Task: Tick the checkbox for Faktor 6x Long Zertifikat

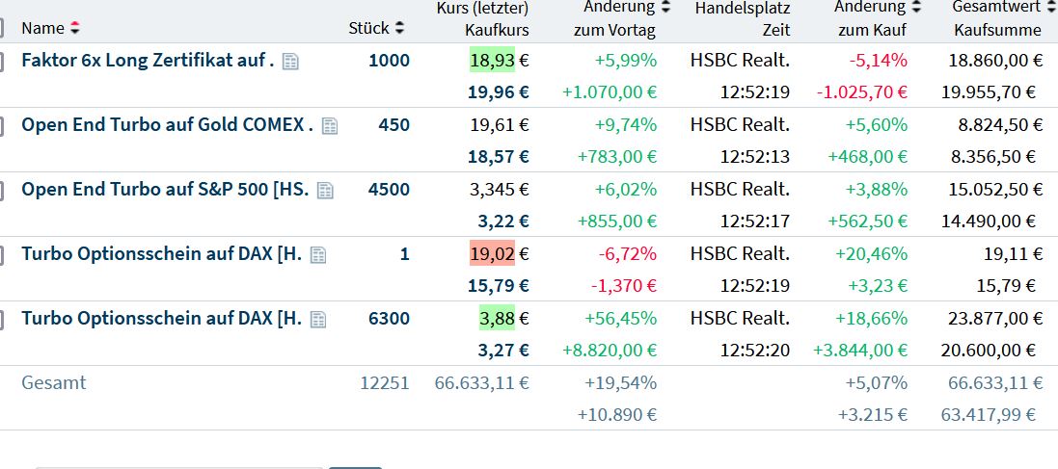Action: pos(2,61)
